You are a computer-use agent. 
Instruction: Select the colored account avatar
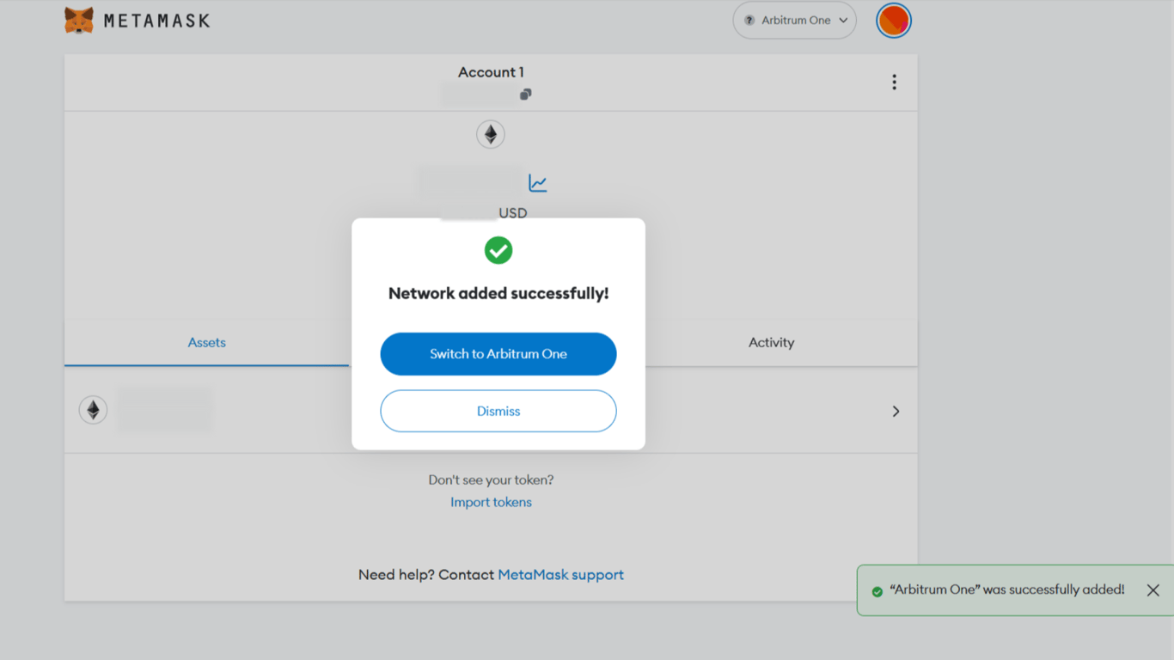[893, 20]
